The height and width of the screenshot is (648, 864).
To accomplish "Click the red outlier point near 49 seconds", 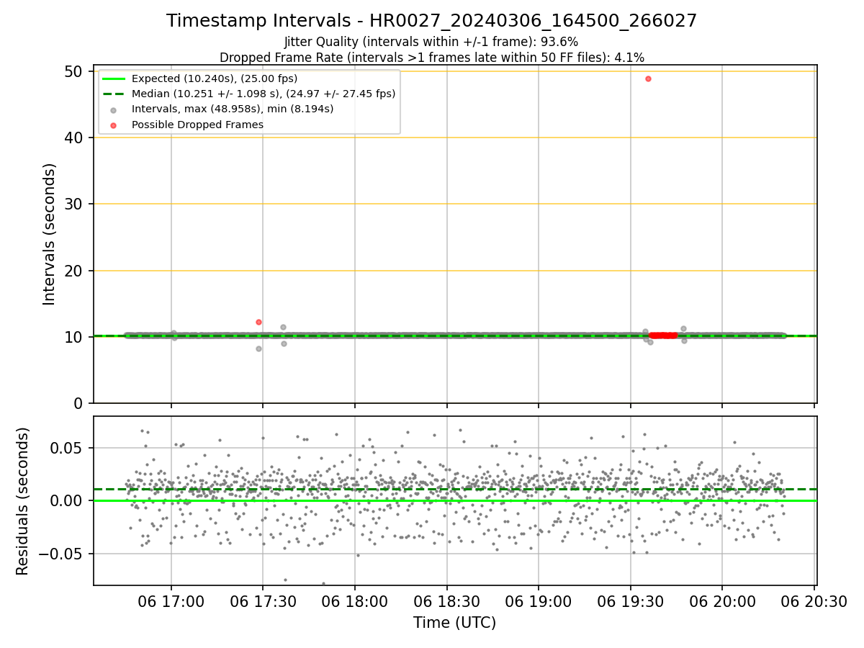I will pos(648,78).
